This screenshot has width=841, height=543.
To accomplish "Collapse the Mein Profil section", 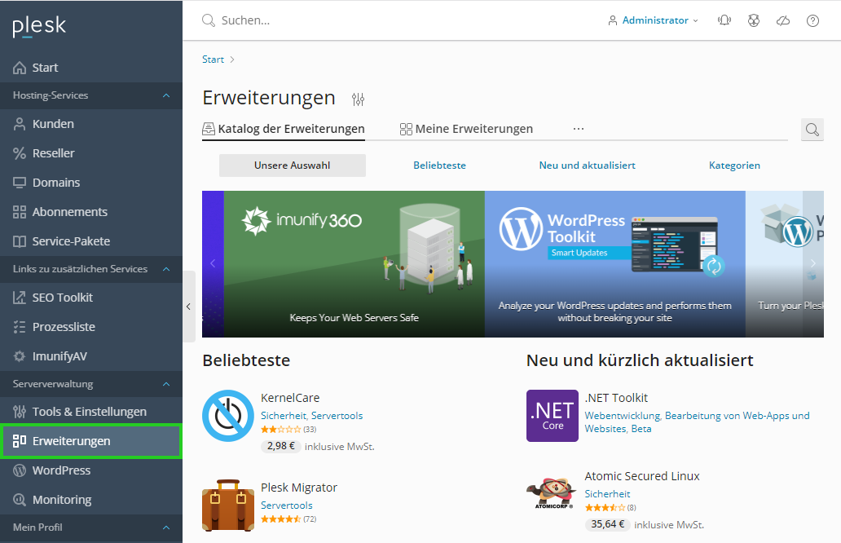I will [166, 528].
